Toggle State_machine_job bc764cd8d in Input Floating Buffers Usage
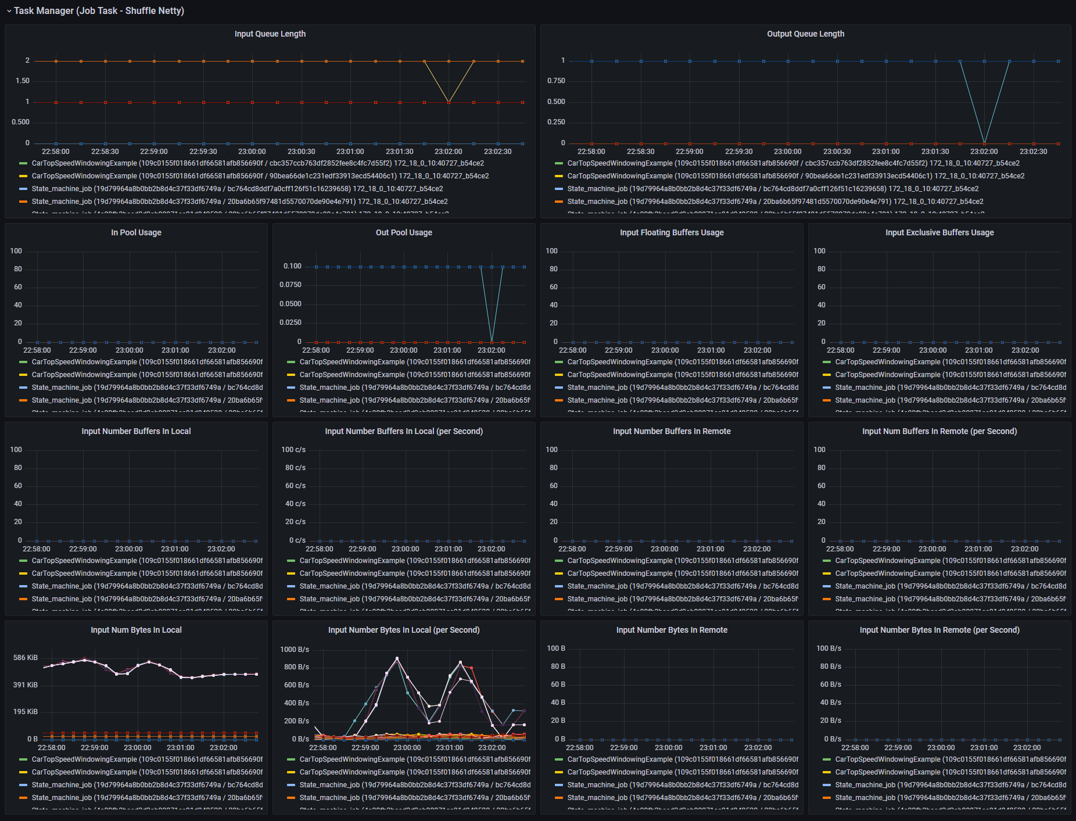Viewport: 1076px width, 821px height. click(683, 388)
